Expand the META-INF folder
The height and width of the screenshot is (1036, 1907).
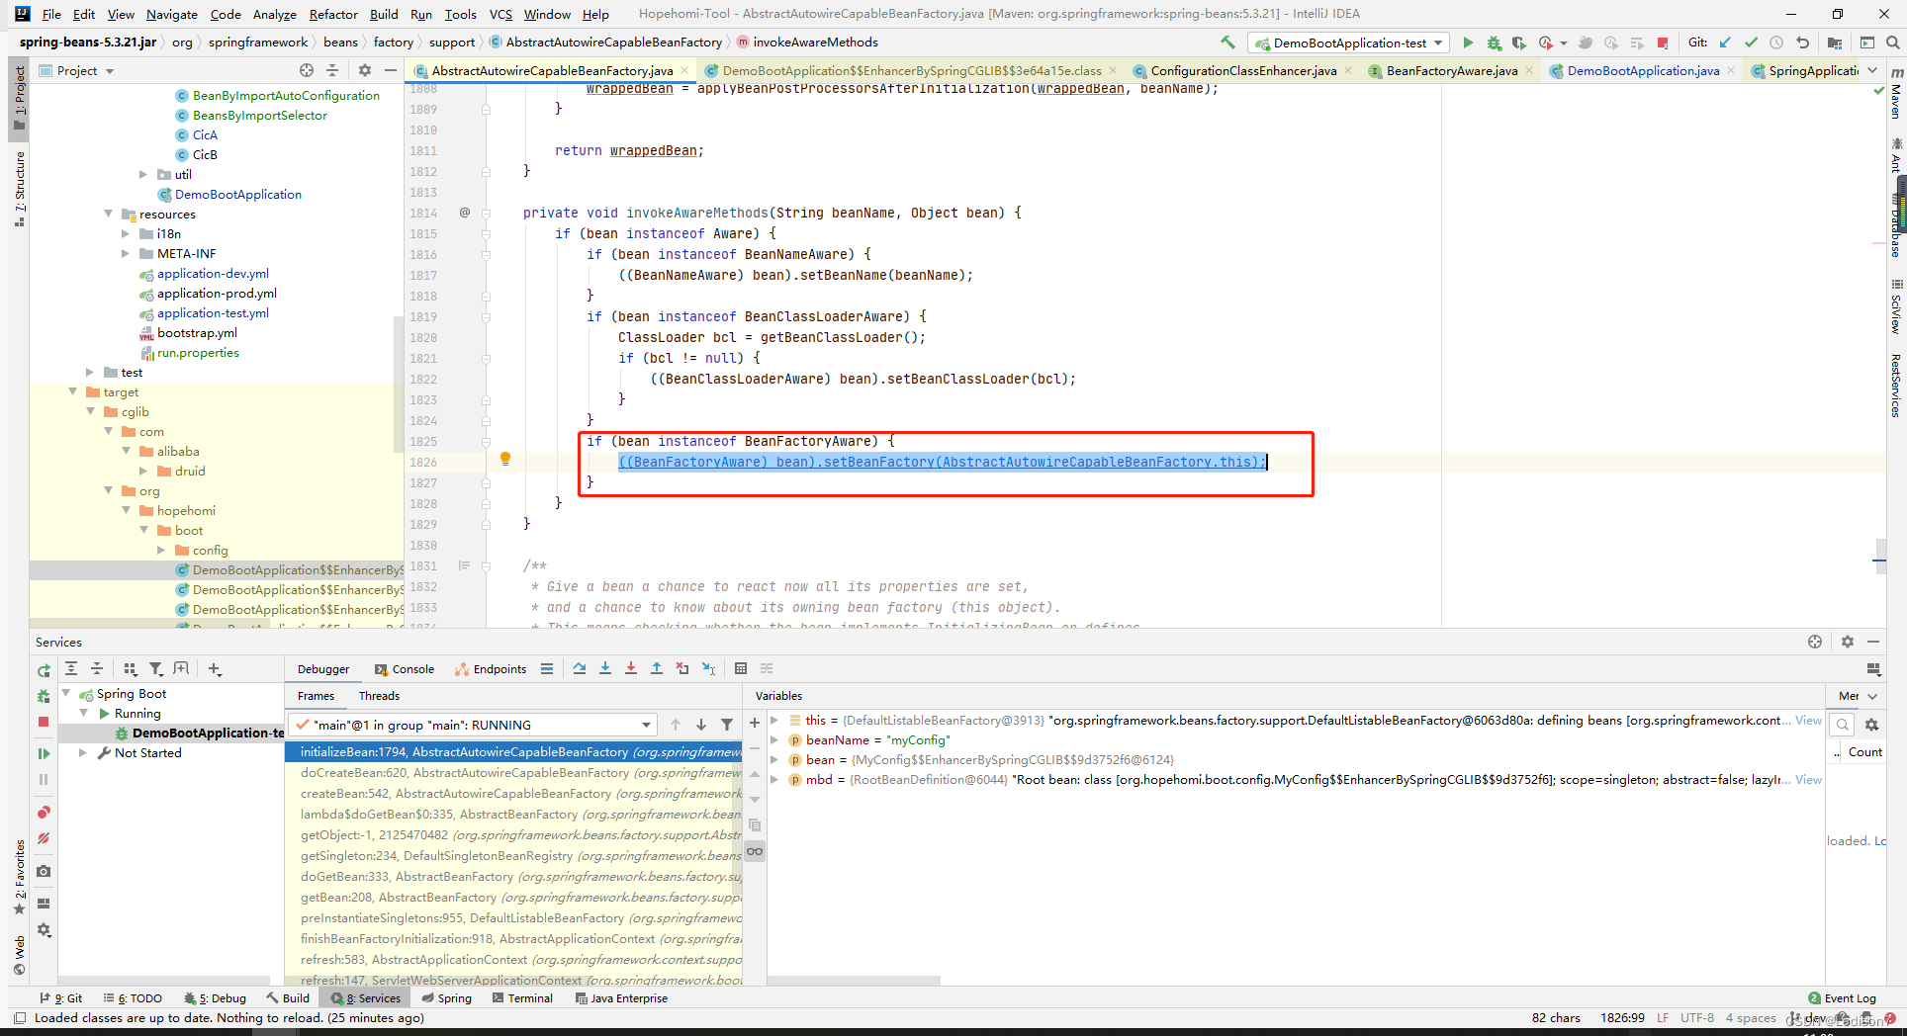(126, 253)
